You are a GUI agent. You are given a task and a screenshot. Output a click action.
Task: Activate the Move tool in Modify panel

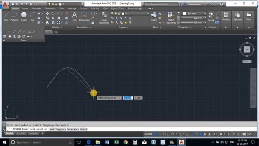[48, 13]
